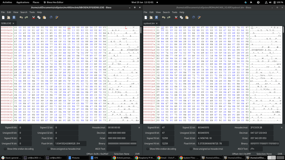Open the Applications menu in top bar
The height and width of the screenshot is (160, 285).
[x=23, y=2]
